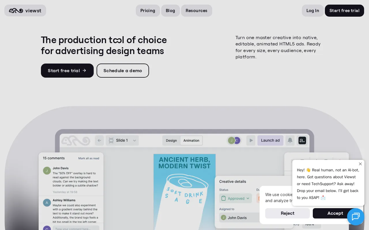The width and height of the screenshot is (369, 230).
Task: Click Ashley Williams comment avatar
Action: coord(47,203)
